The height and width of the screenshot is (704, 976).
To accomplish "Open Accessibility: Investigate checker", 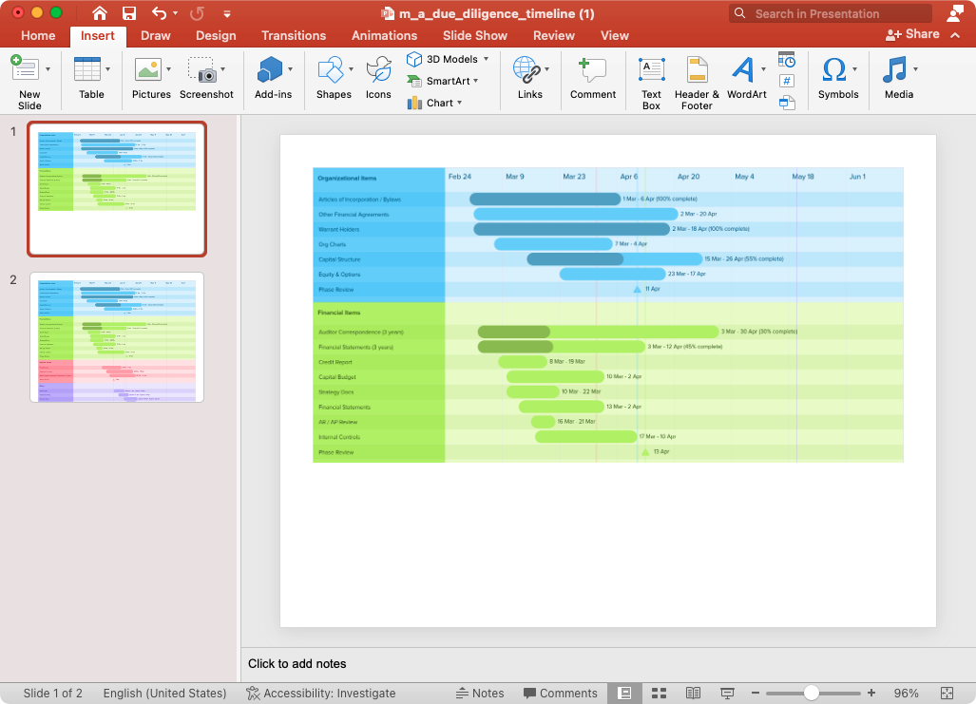I will pyautogui.click(x=320, y=693).
